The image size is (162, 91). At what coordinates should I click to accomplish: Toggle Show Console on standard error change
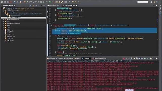[x=142, y=58]
